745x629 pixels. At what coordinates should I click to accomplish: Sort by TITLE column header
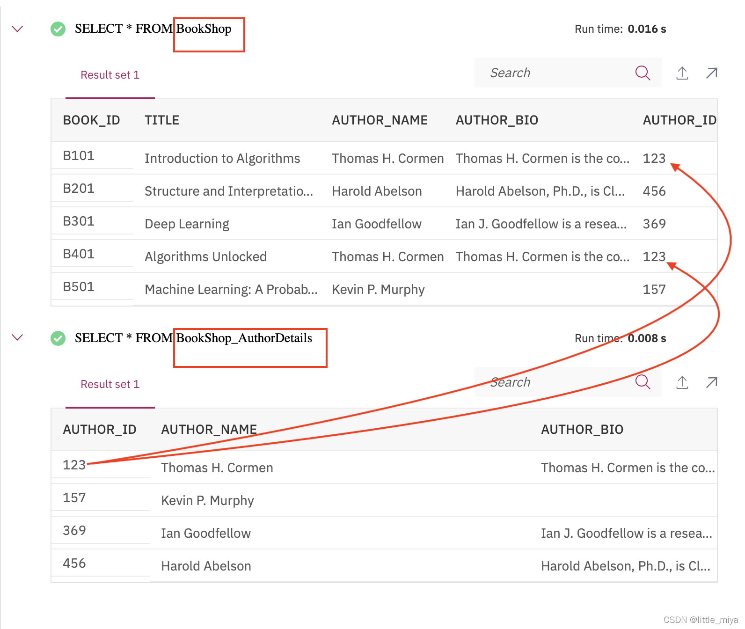click(162, 120)
